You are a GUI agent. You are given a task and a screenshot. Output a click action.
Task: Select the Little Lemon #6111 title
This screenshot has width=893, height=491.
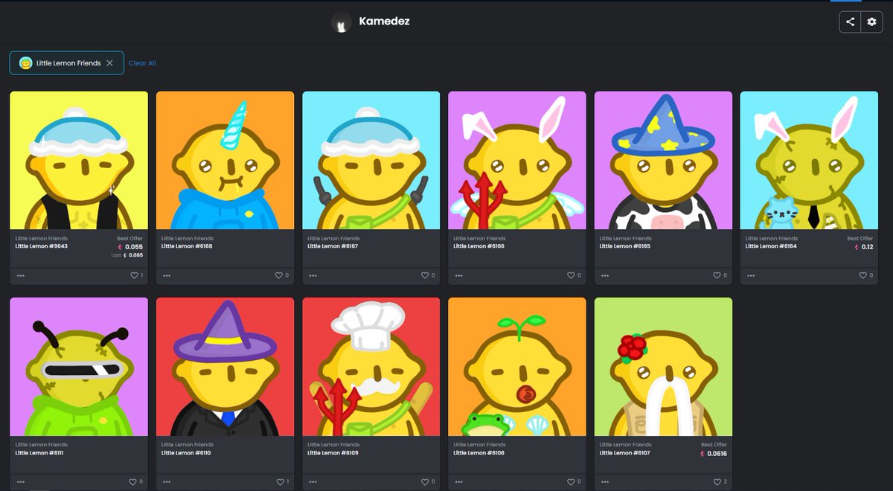[x=39, y=452]
